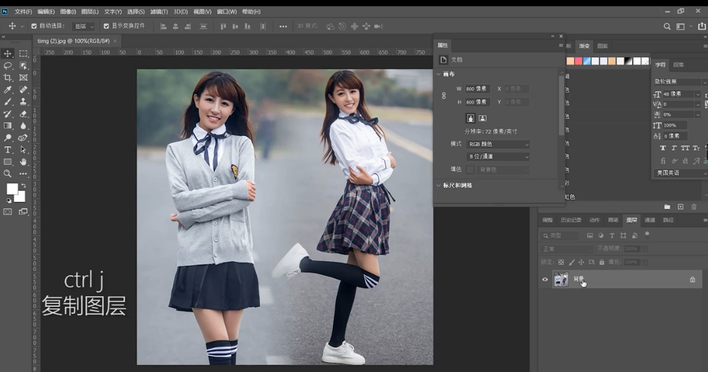Select the Blur tool

click(x=24, y=126)
